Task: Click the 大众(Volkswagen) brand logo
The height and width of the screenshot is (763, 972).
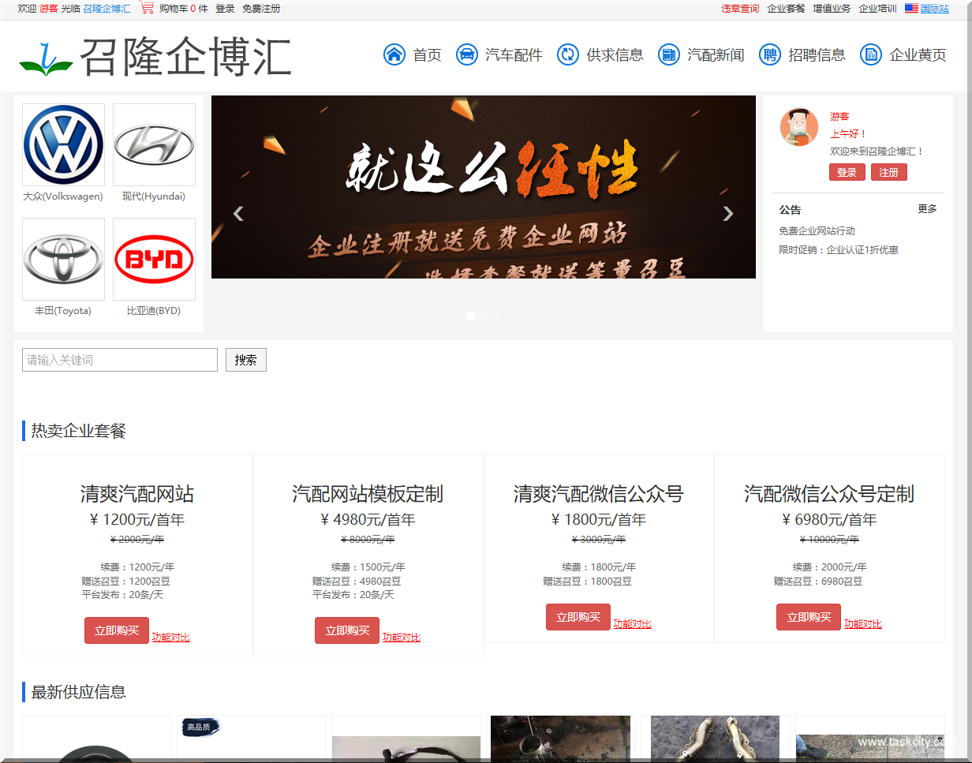Action: (63, 144)
